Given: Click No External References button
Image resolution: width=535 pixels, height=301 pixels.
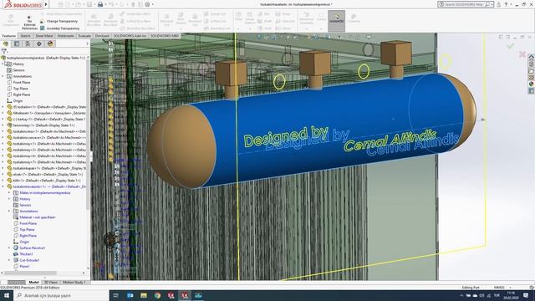Looking at the screenshot, I should click(29, 23).
